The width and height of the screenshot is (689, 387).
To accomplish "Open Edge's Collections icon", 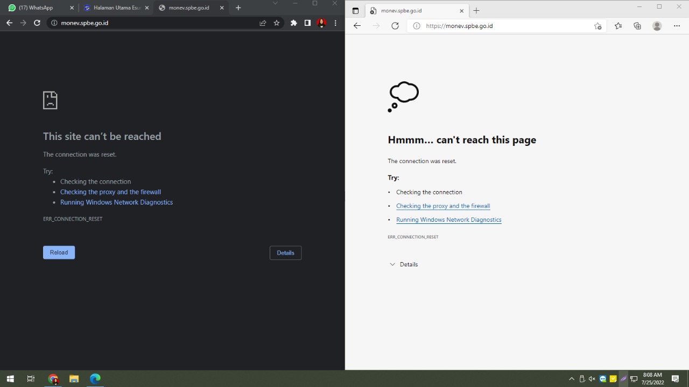I will click(637, 26).
